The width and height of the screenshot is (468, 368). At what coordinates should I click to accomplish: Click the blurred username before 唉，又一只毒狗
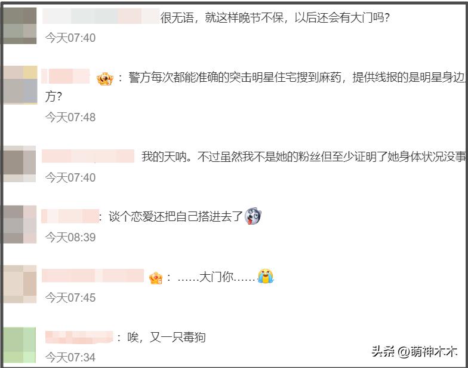79,337
